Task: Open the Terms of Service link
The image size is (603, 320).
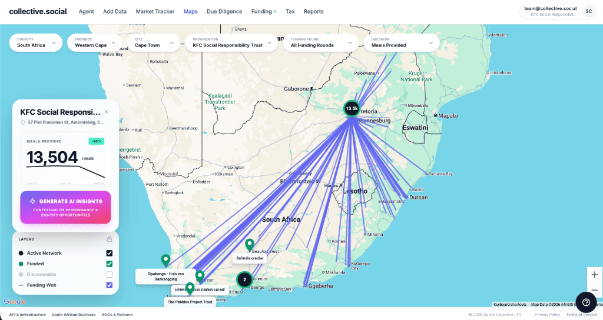Action: point(581,315)
